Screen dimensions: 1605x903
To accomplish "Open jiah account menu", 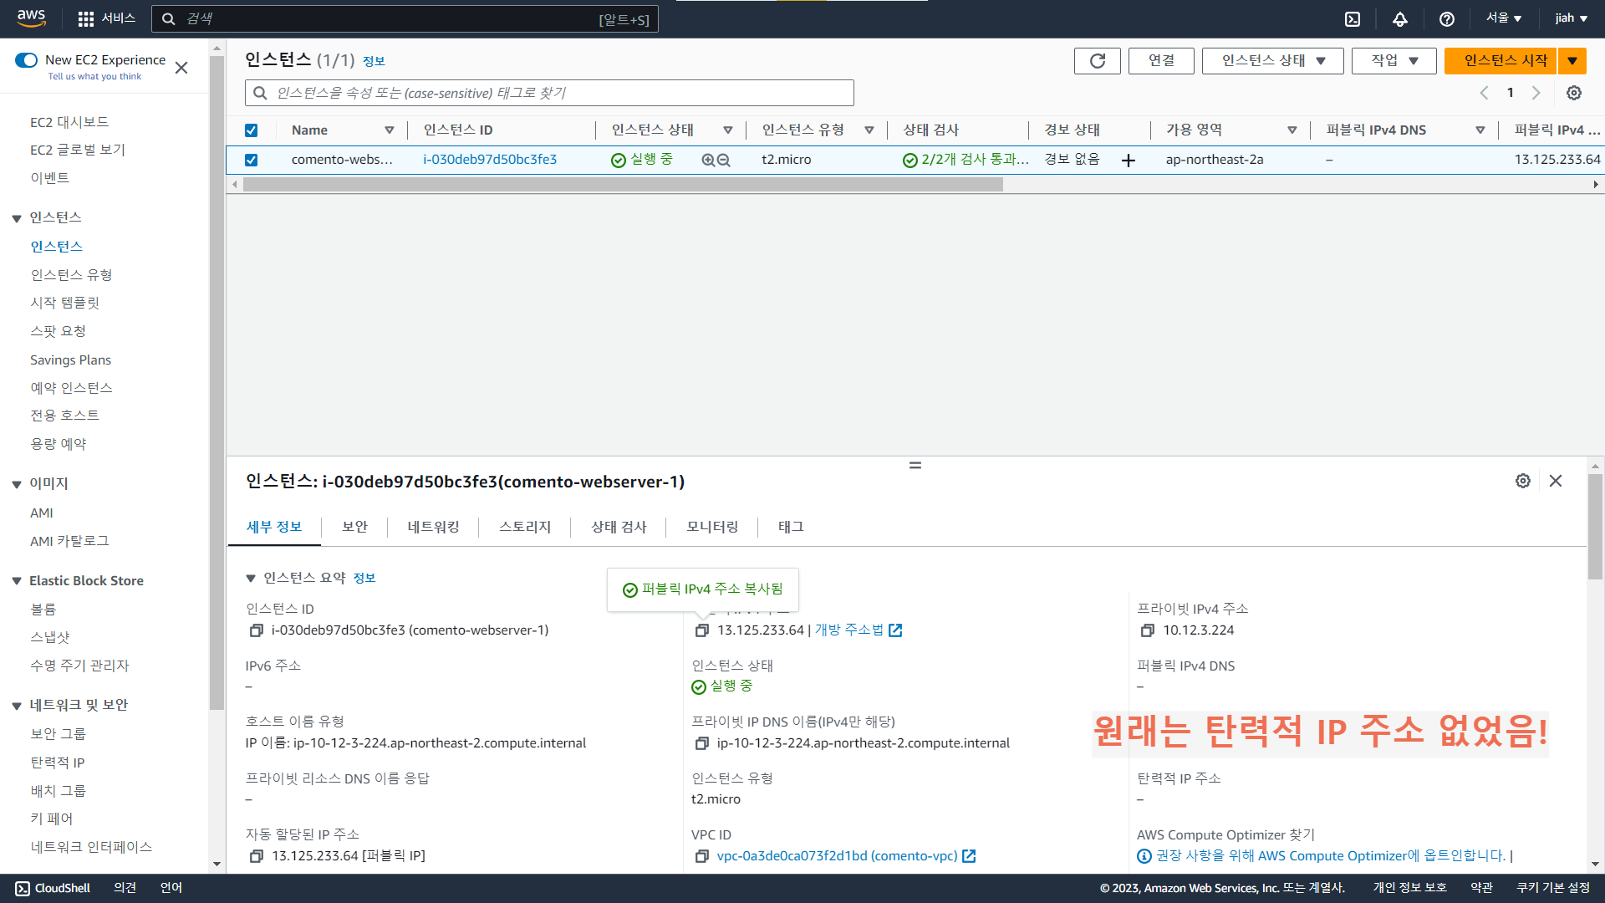I will (1571, 18).
